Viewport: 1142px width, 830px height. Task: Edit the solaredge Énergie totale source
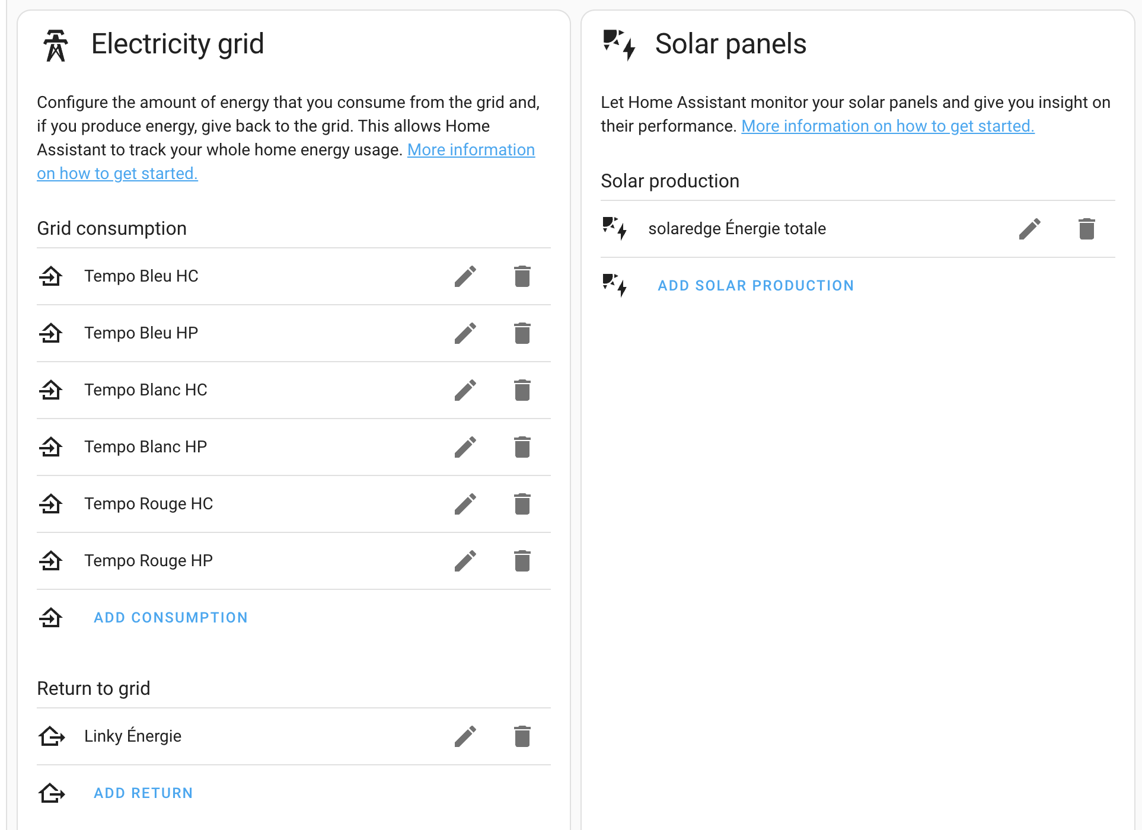1030,229
